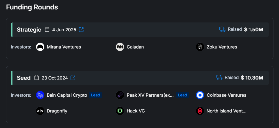The image size is (279, 128).
Task: Click the Zoku Ventures logo icon
Action: (200, 47)
